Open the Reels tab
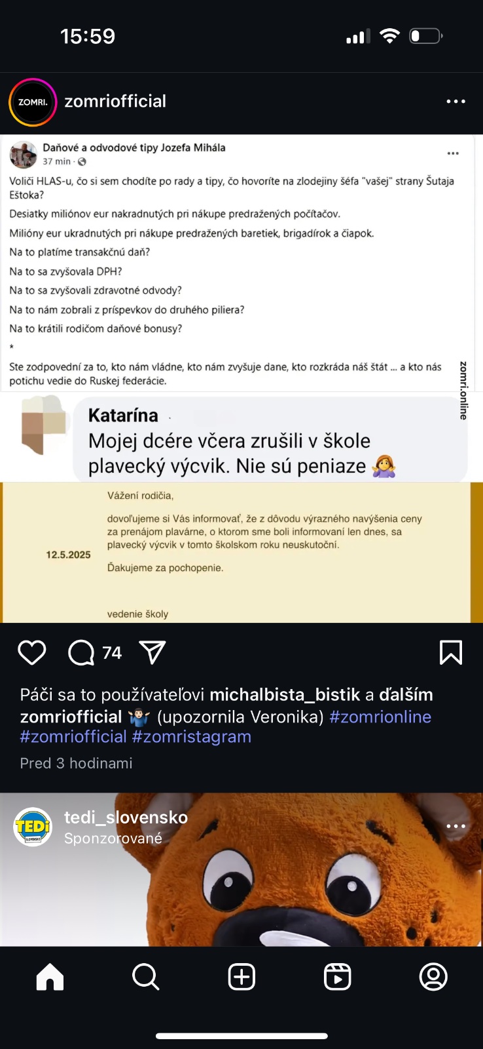This screenshot has width=483, height=1049. coord(338,977)
